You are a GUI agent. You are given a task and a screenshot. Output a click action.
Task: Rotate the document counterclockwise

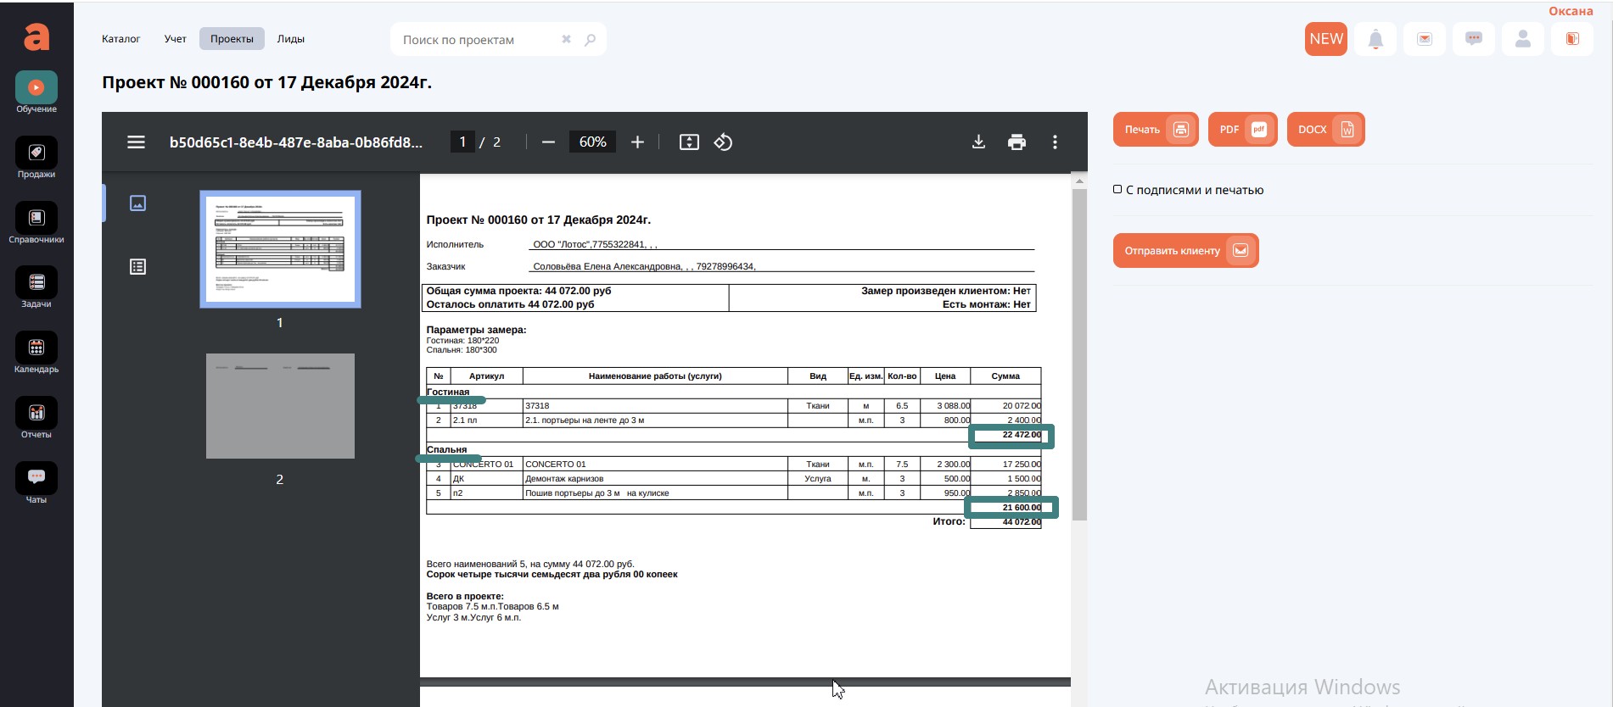[723, 142]
